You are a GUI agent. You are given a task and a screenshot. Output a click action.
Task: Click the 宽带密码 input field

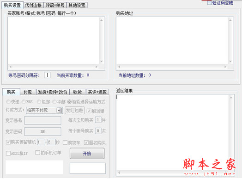(43, 131)
